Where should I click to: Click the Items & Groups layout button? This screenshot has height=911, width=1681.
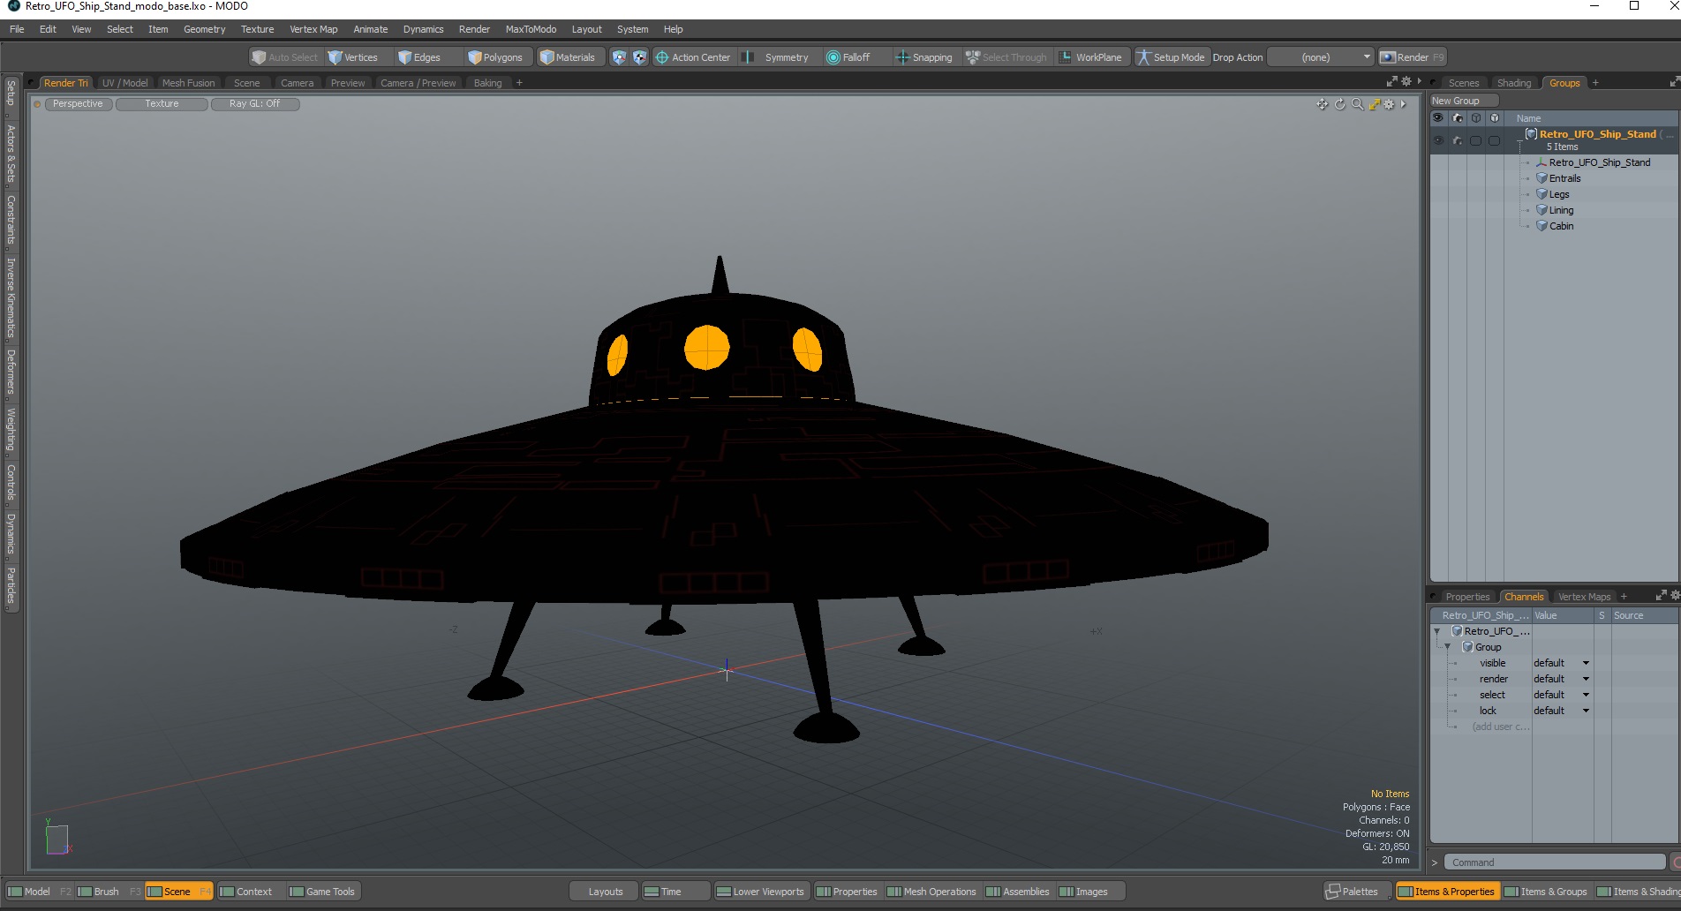(1546, 892)
